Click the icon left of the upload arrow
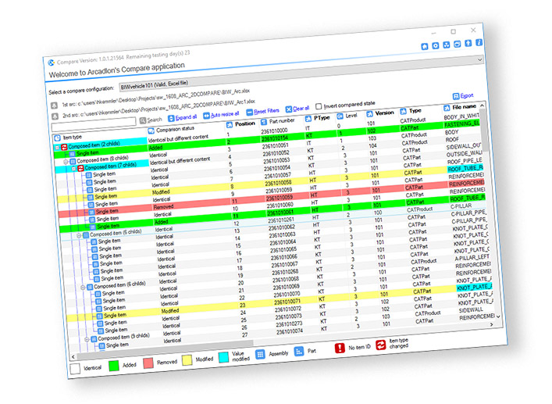Screen dimensions: 552x404 [x=457, y=44]
